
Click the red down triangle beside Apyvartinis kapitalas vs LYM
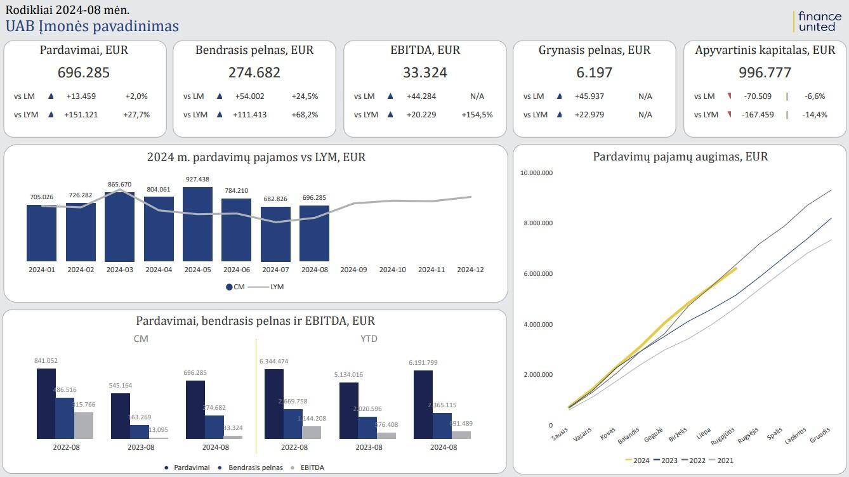730,115
